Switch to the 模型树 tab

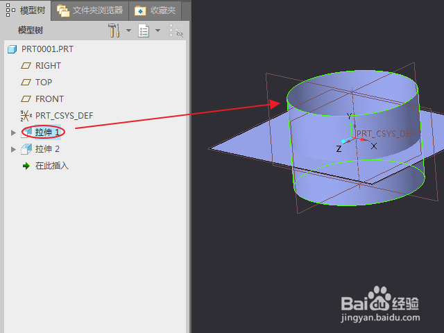tap(26, 10)
